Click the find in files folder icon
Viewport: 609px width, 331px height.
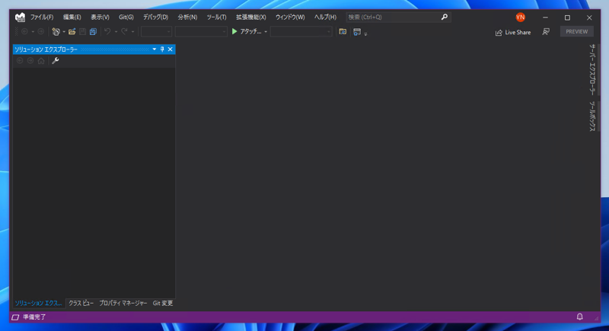click(343, 32)
